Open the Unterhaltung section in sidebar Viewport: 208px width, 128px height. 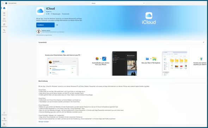pyautogui.click(x=4, y=25)
